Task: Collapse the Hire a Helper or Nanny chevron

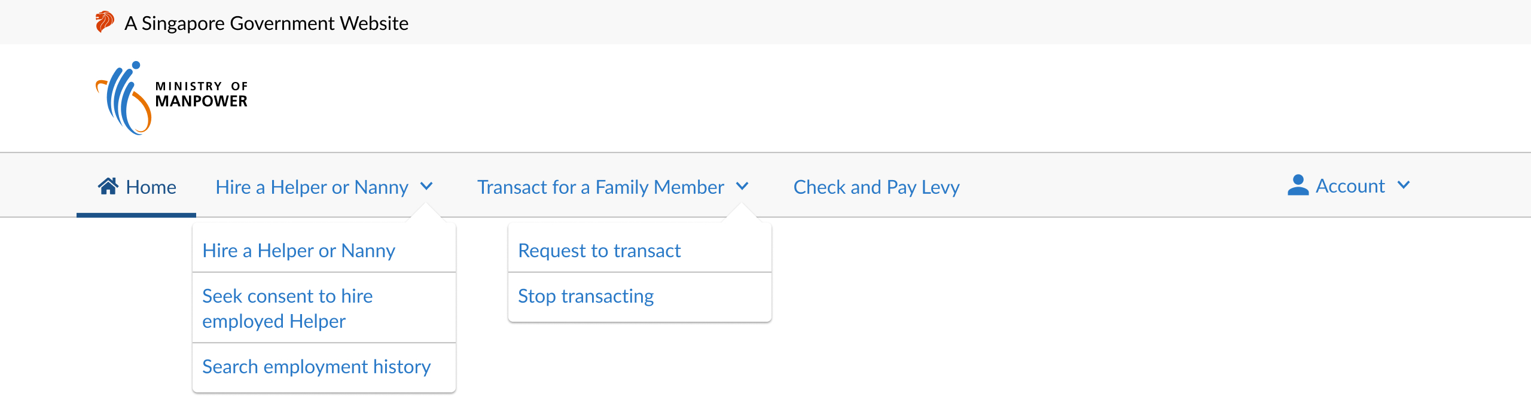Action: click(x=426, y=186)
